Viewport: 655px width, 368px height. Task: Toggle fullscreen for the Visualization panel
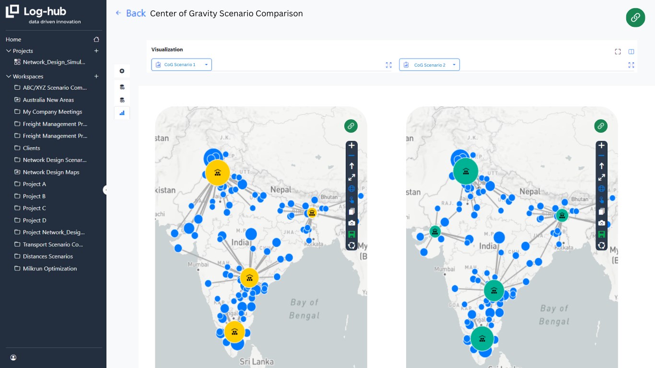(618, 52)
